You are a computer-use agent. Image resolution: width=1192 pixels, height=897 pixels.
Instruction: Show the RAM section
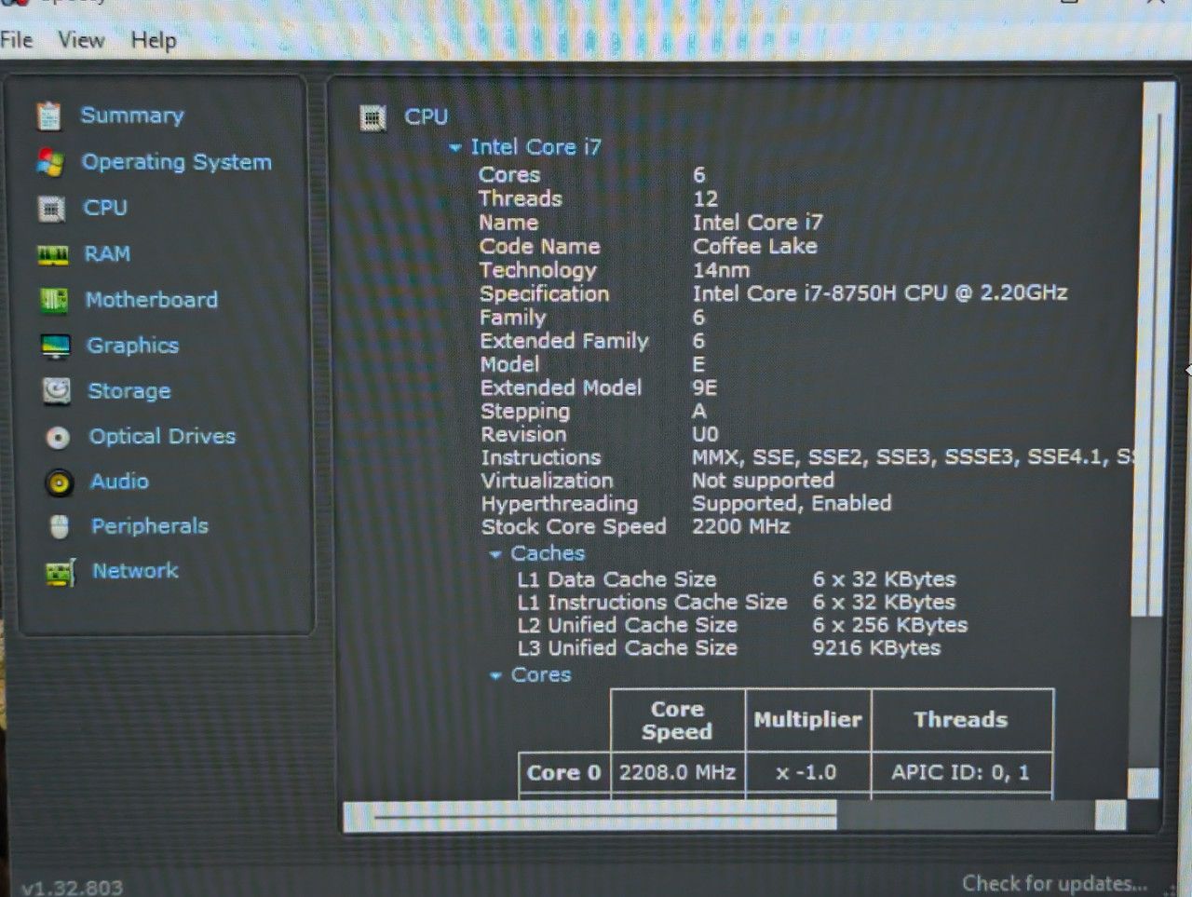click(x=107, y=253)
